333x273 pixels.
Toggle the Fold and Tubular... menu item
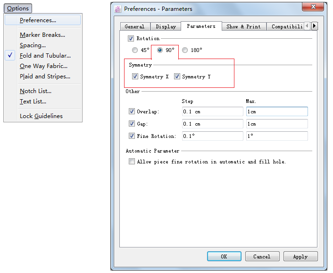pyautogui.click(x=45, y=56)
